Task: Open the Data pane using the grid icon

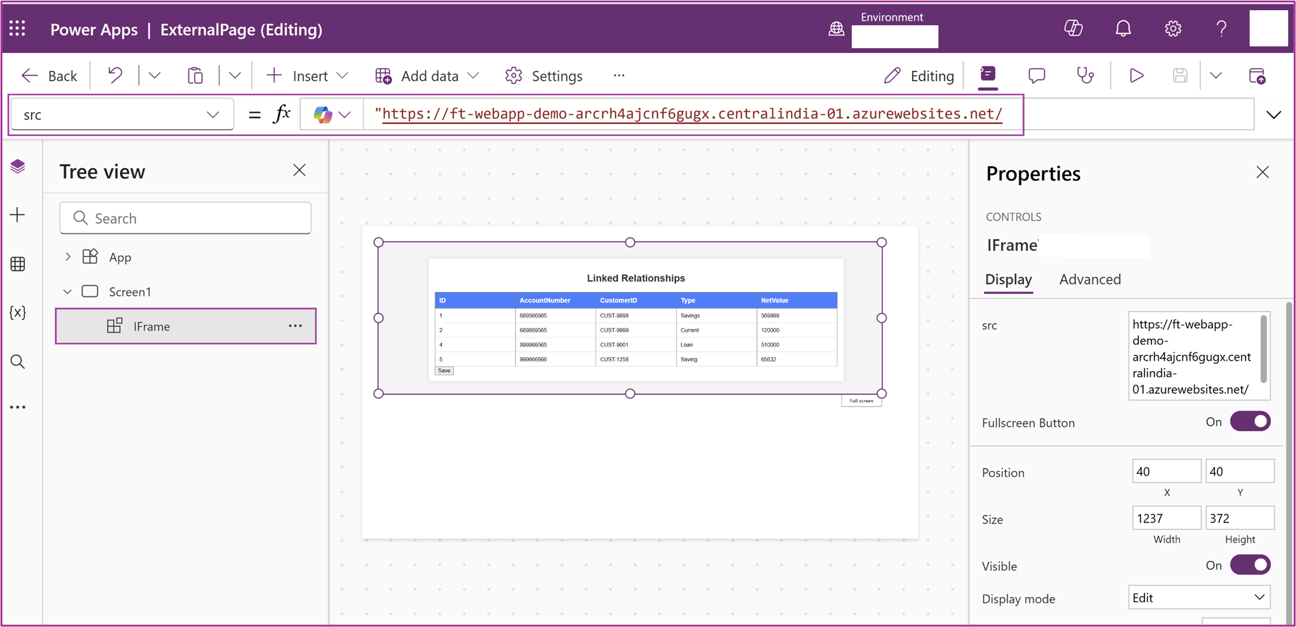Action: pos(18,263)
